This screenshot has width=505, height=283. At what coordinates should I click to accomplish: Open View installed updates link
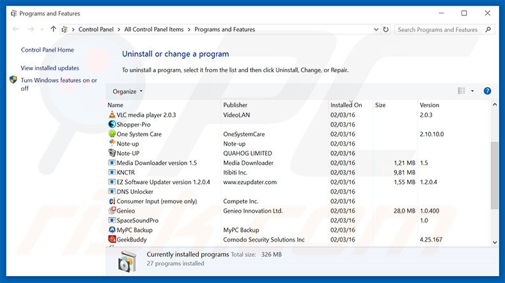50,68
